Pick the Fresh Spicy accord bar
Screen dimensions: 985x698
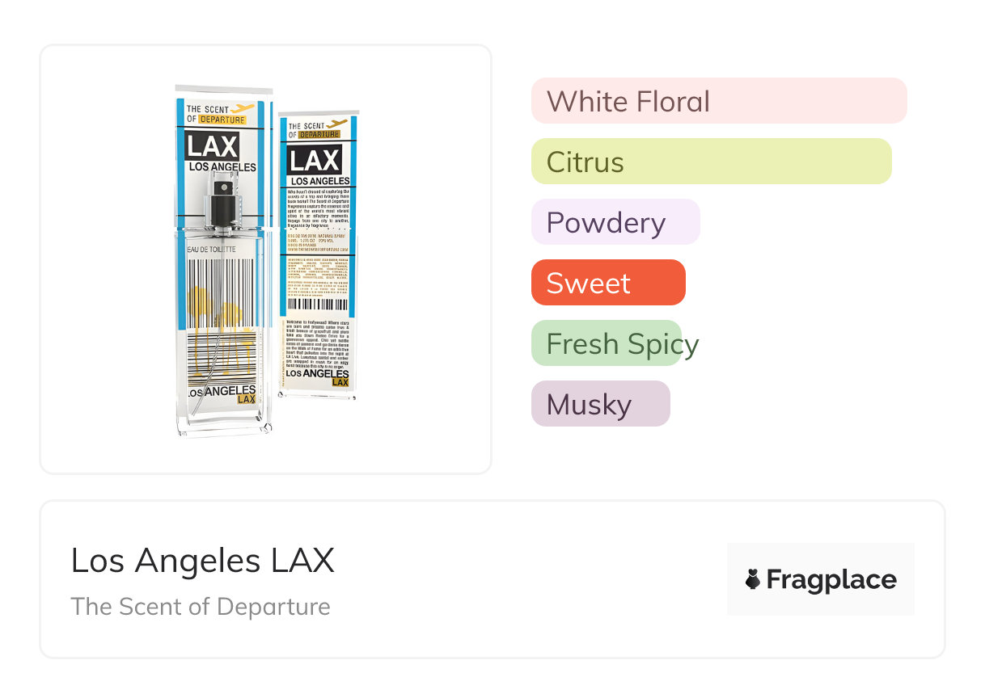[607, 343]
